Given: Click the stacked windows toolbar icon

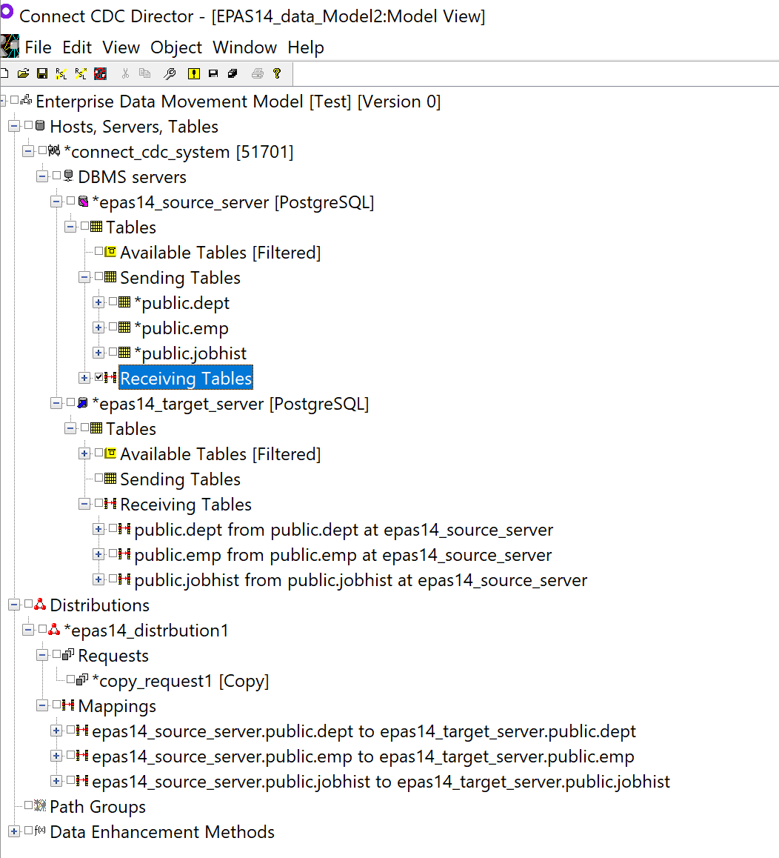Looking at the screenshot, I should click(231, 73).
